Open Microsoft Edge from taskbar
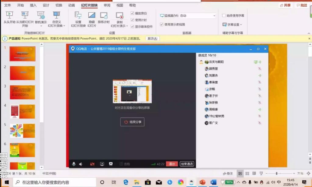Viewport: 312px width, 187px height. click(x=126, y=182)
